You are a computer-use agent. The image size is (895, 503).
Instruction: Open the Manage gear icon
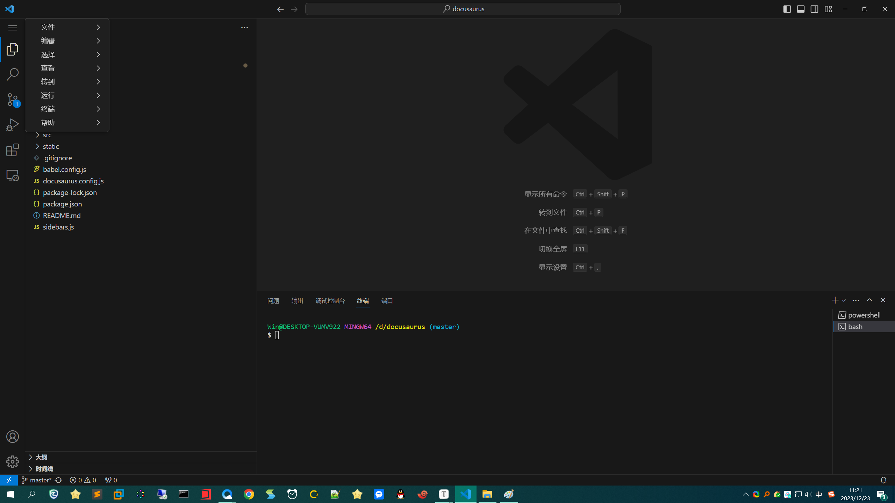(x=13, y=461)
